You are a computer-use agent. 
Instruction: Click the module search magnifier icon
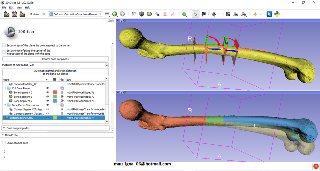coord(44,14)
